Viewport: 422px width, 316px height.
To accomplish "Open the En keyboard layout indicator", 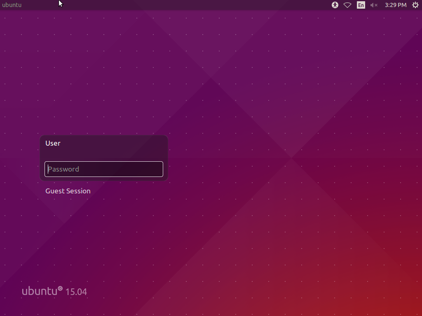I will tap(361, 5).
